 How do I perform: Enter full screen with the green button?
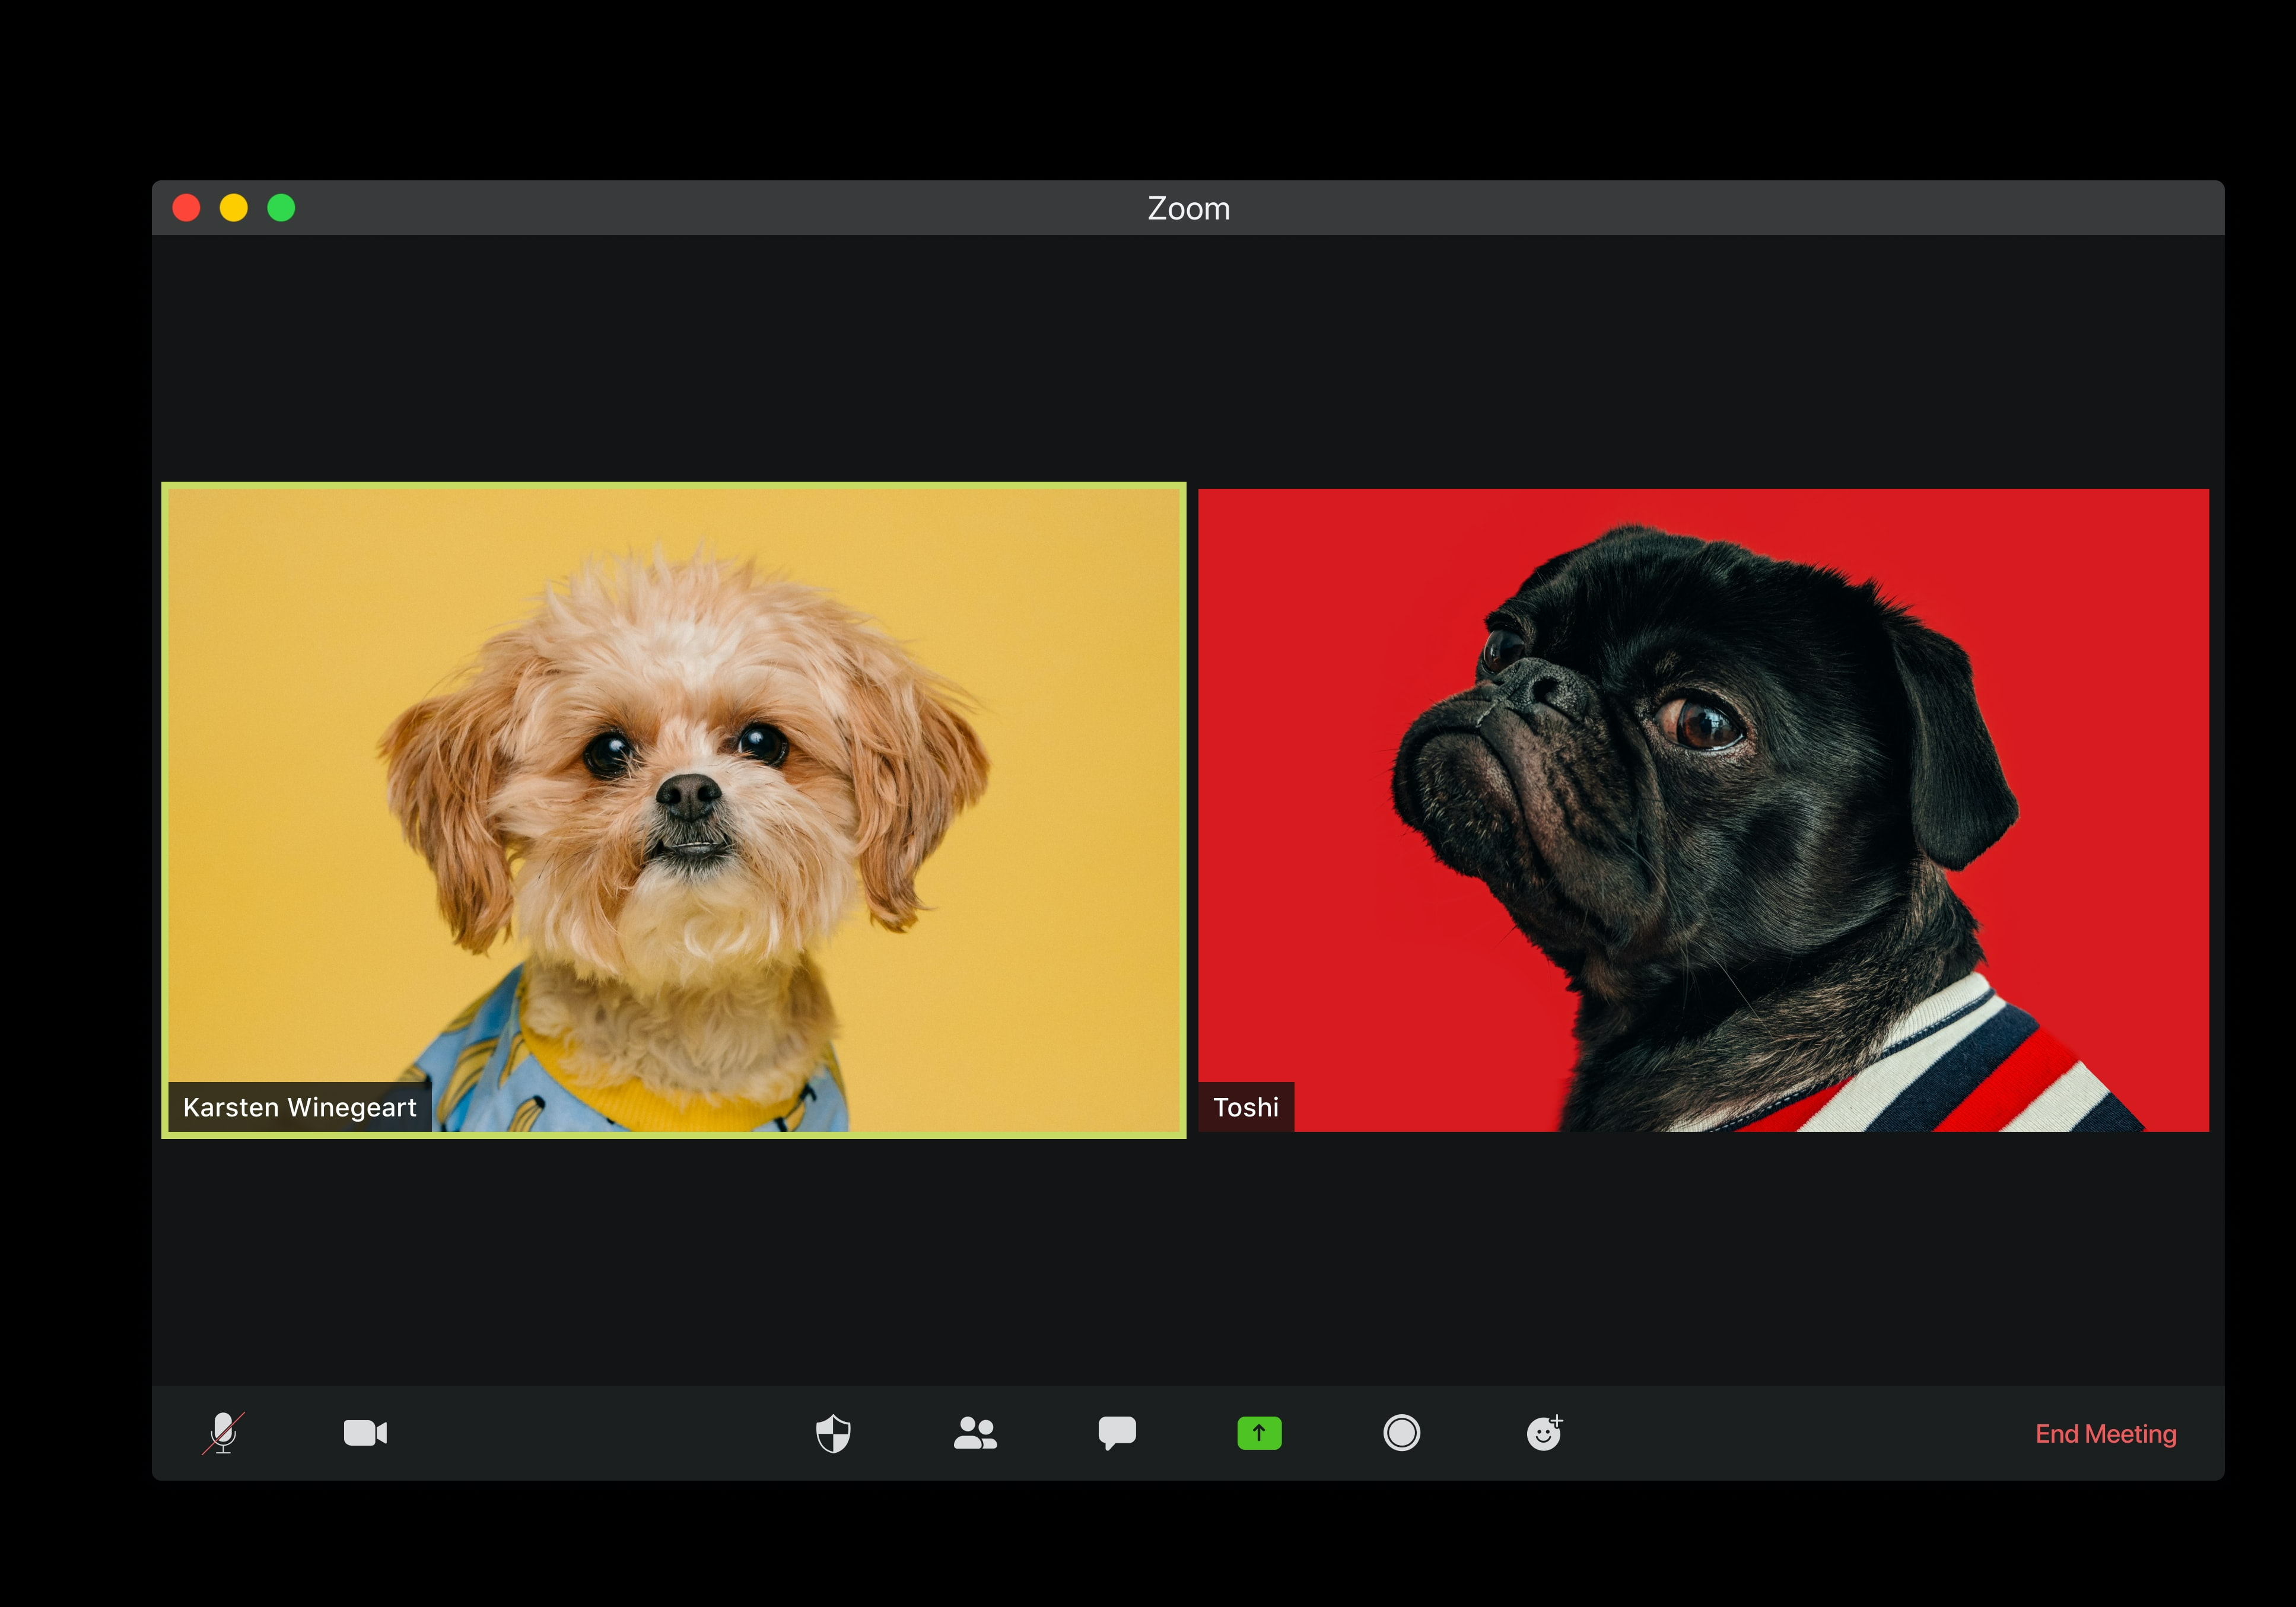281,208
